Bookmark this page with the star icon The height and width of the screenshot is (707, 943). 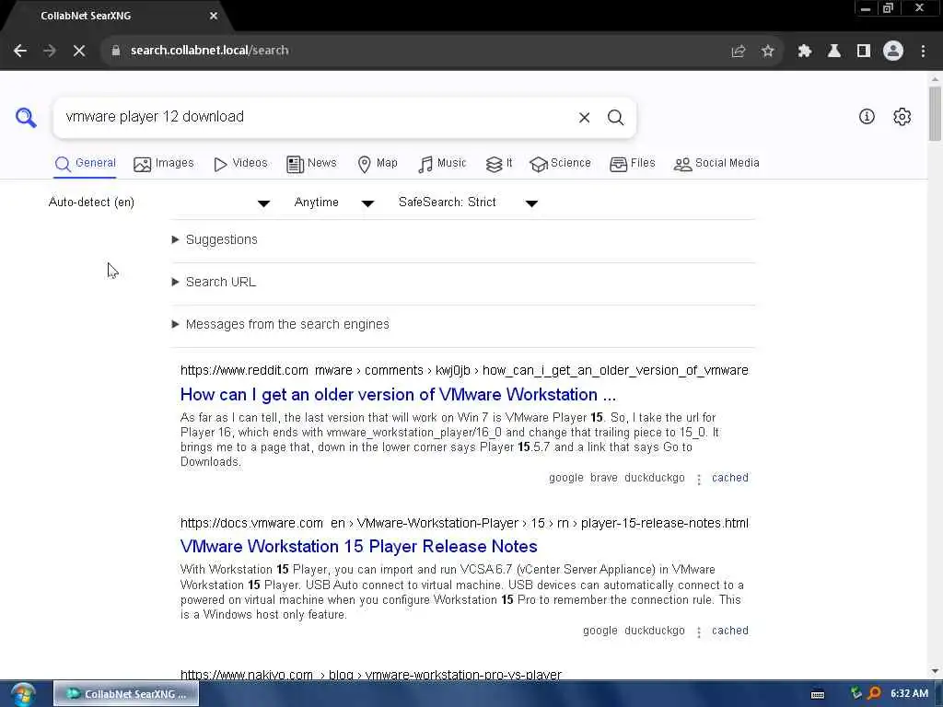coord(767,52)
